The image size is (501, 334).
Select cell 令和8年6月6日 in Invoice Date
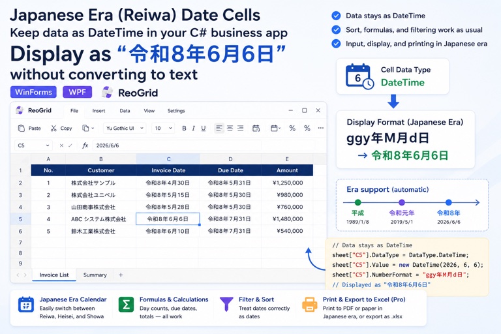coord(168,219)
